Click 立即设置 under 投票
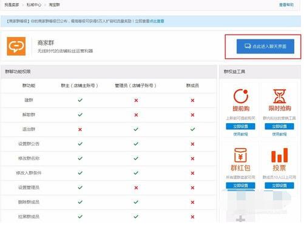The width and height of the screenshot is (304, 233). pos(279,186)
